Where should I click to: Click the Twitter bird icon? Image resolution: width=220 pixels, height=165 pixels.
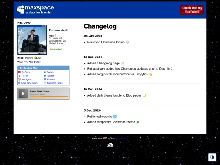[45, 76]
